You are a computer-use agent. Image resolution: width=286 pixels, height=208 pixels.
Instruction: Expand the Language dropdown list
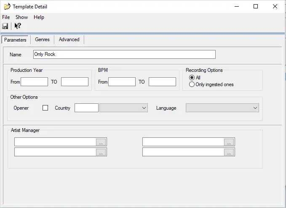pyautogui.click(x=255, y=108)
